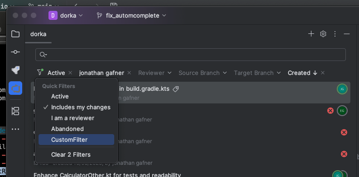The width and height of the screenshot is (359, 177).
Task: Expand the Source Branch filter dropdown
Action: pyautogui.click(x=203, y=73)
